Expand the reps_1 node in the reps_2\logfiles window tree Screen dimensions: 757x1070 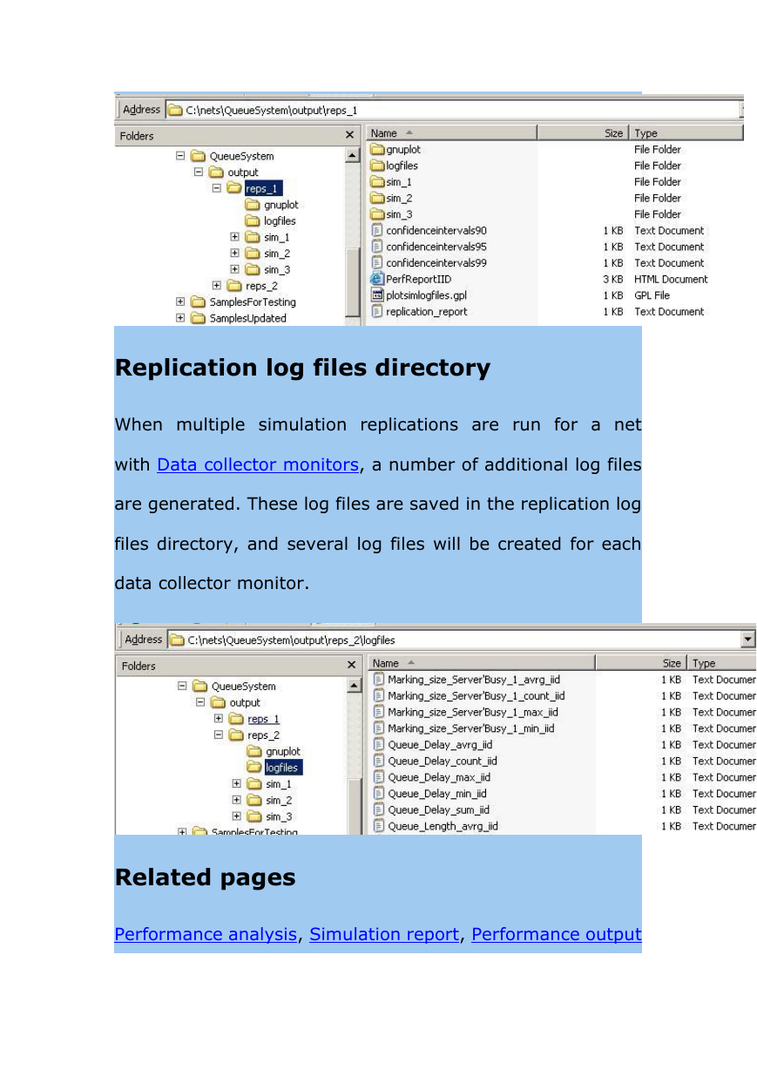[219, 719]
